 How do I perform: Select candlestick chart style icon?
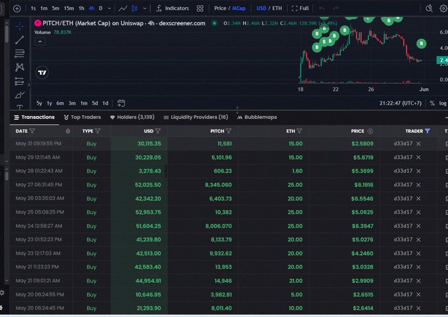tap(134, 9)
